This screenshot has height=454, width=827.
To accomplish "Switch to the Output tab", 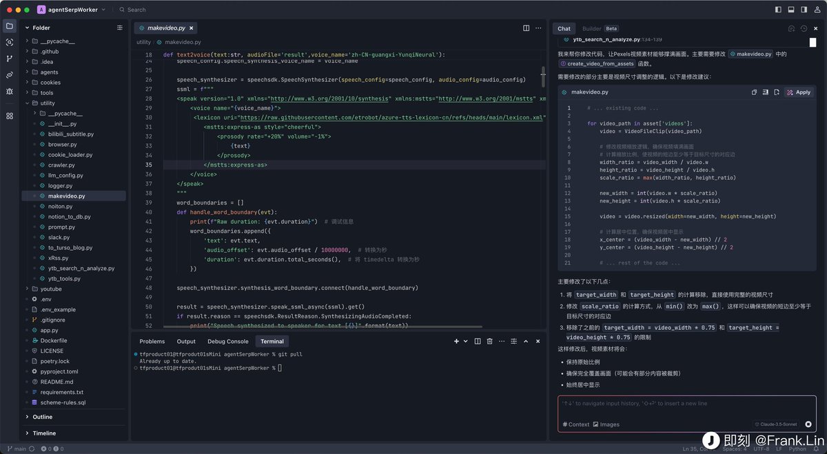I will pos(186,341).
